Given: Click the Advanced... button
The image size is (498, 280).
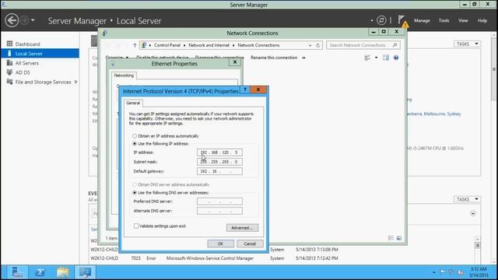Looking at the screenshot, I should (242, 228).
